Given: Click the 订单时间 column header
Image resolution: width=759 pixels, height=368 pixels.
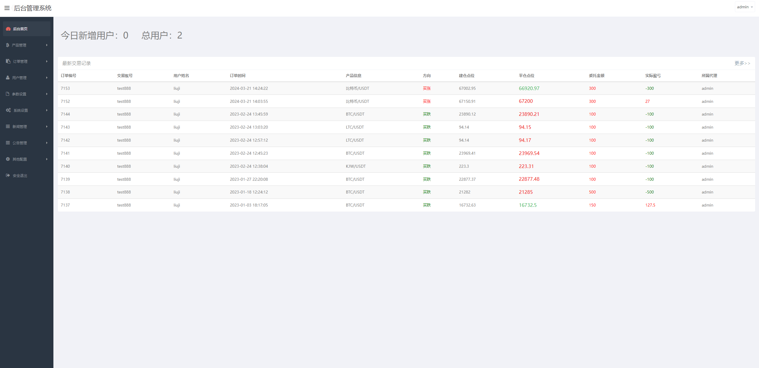Looking at the screenshot, I should point(238,76).
